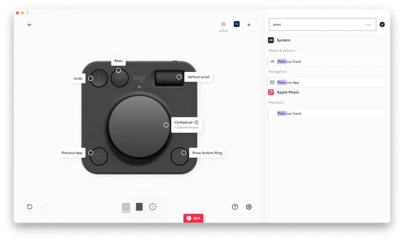The image size is (404, 241).
Task: Add a new application profile with plus
Action: [x=249, y=25]
